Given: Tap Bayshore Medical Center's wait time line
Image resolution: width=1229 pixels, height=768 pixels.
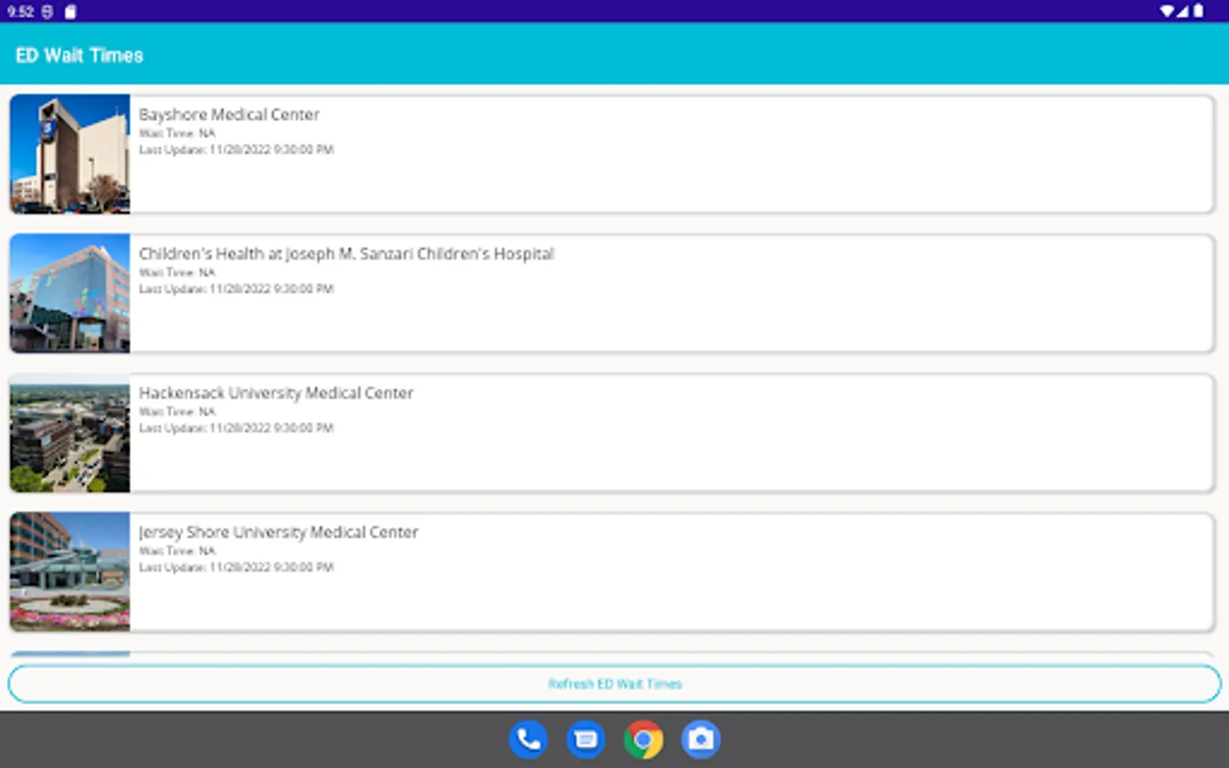Looking at the screenshot, I should click(178, 133).
